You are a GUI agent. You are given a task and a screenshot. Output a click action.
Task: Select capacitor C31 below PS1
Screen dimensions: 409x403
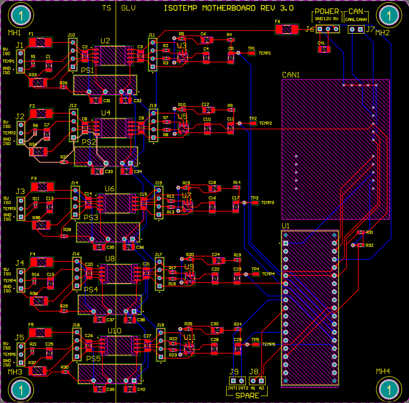[96, 100]
